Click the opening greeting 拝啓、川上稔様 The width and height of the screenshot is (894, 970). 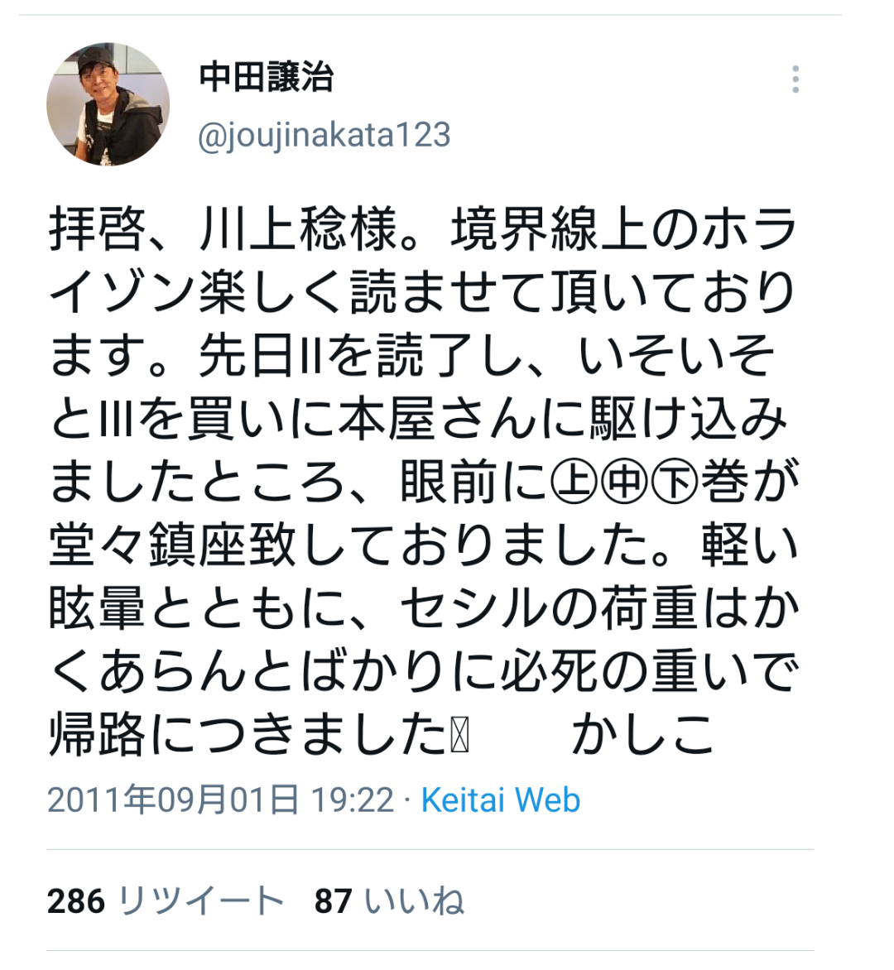[223, 229]
